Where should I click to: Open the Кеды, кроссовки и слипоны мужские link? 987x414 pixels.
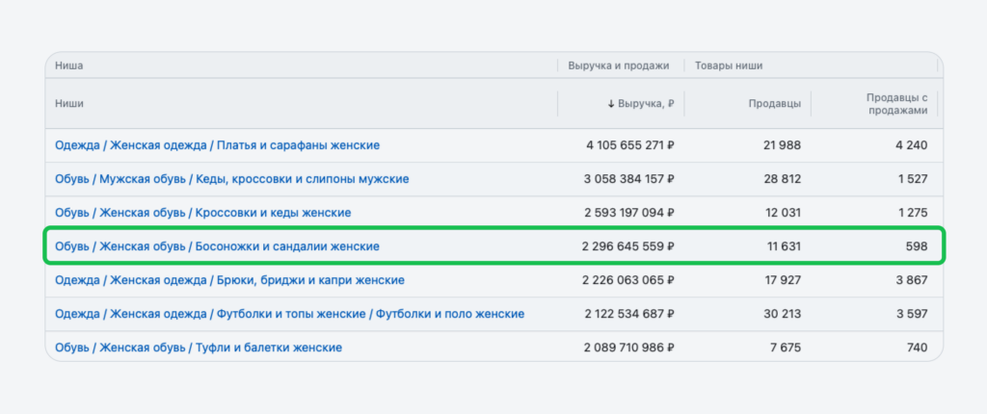click(x=231, y=179)
